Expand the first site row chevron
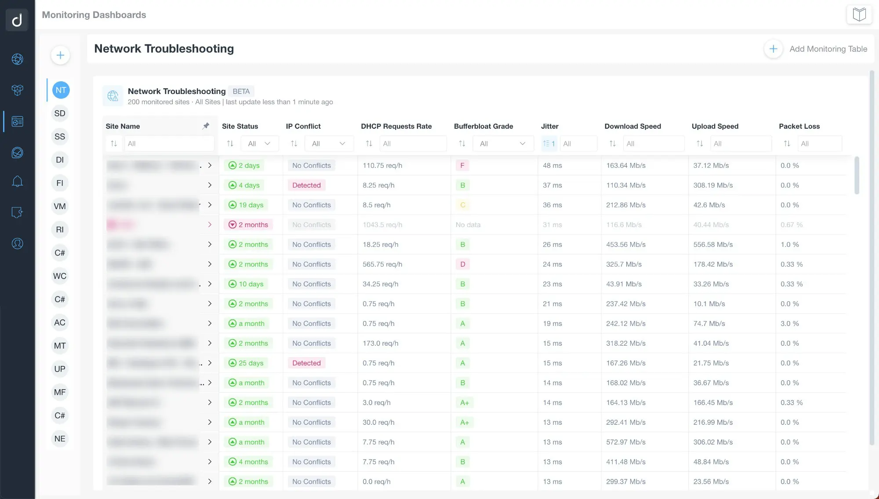Viewport: 879px width, 499px height. tap(210, 165)
